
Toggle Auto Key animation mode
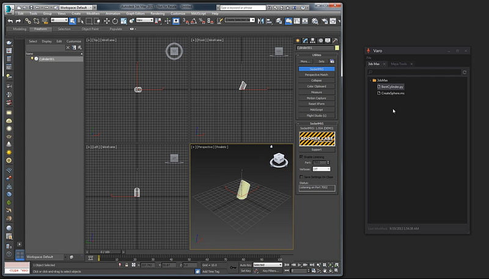tap(245, 265)
